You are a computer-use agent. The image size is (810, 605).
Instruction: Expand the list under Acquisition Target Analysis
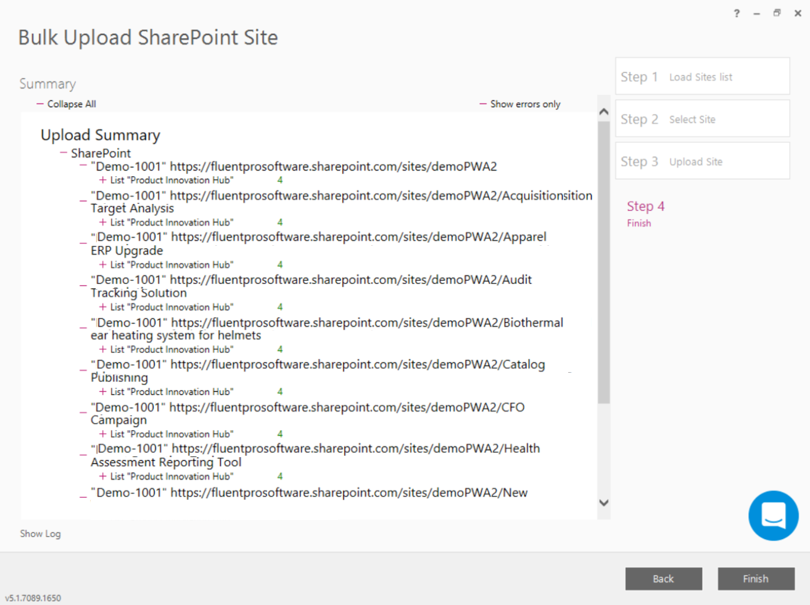coord(103,222)
